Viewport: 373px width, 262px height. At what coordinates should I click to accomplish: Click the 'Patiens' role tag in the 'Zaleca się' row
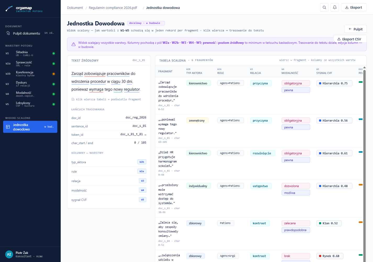pyautogui.click(x=225, y=223)
